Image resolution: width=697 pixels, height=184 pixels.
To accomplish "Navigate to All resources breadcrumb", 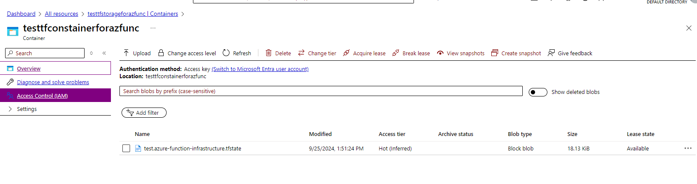I will (62, 14).
